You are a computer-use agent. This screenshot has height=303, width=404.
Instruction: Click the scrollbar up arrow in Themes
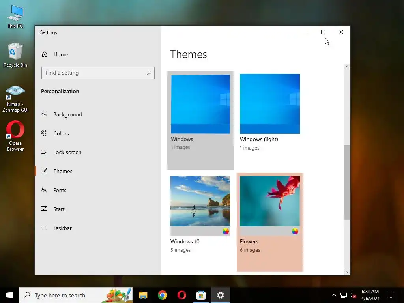347,67
